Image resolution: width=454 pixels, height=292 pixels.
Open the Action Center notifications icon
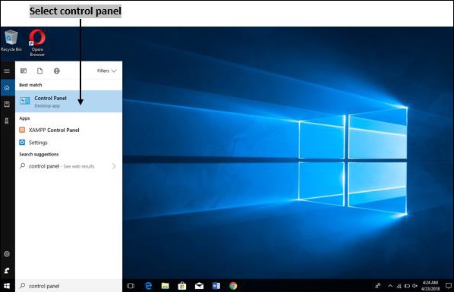tap(449, 286)
